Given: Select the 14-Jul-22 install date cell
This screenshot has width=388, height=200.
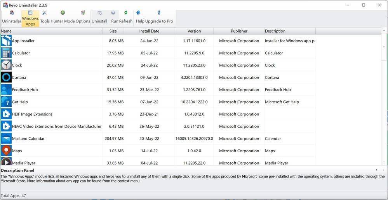Looking at the screenshot, I should [x=149, y=151].
